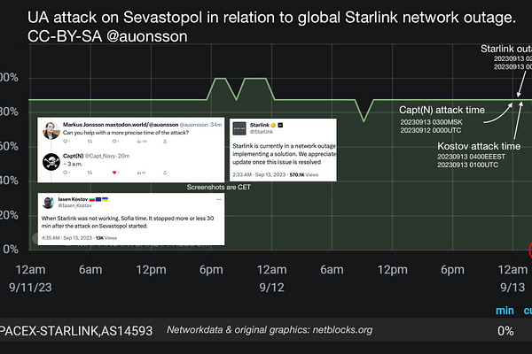Click the '20230913 0400EEEST' label

coord(472,157)
